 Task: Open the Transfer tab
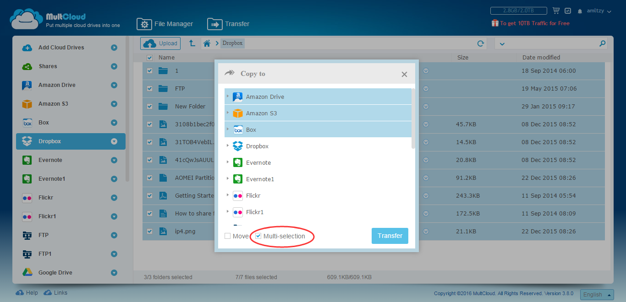coord(228,24)
